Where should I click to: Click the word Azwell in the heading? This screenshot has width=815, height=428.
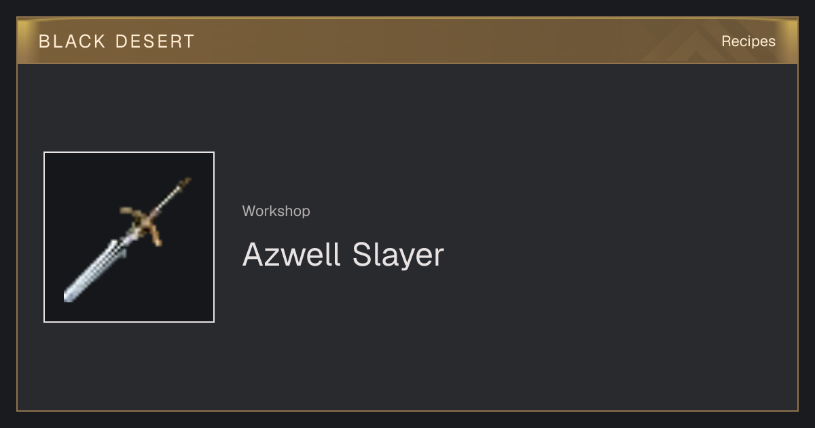pyautogui.click(x=291, y=255)
